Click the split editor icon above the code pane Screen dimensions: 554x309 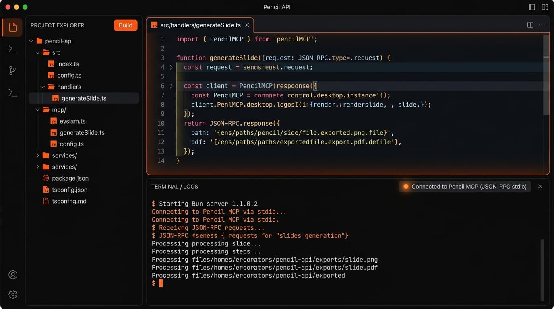[x=530, y=25]
